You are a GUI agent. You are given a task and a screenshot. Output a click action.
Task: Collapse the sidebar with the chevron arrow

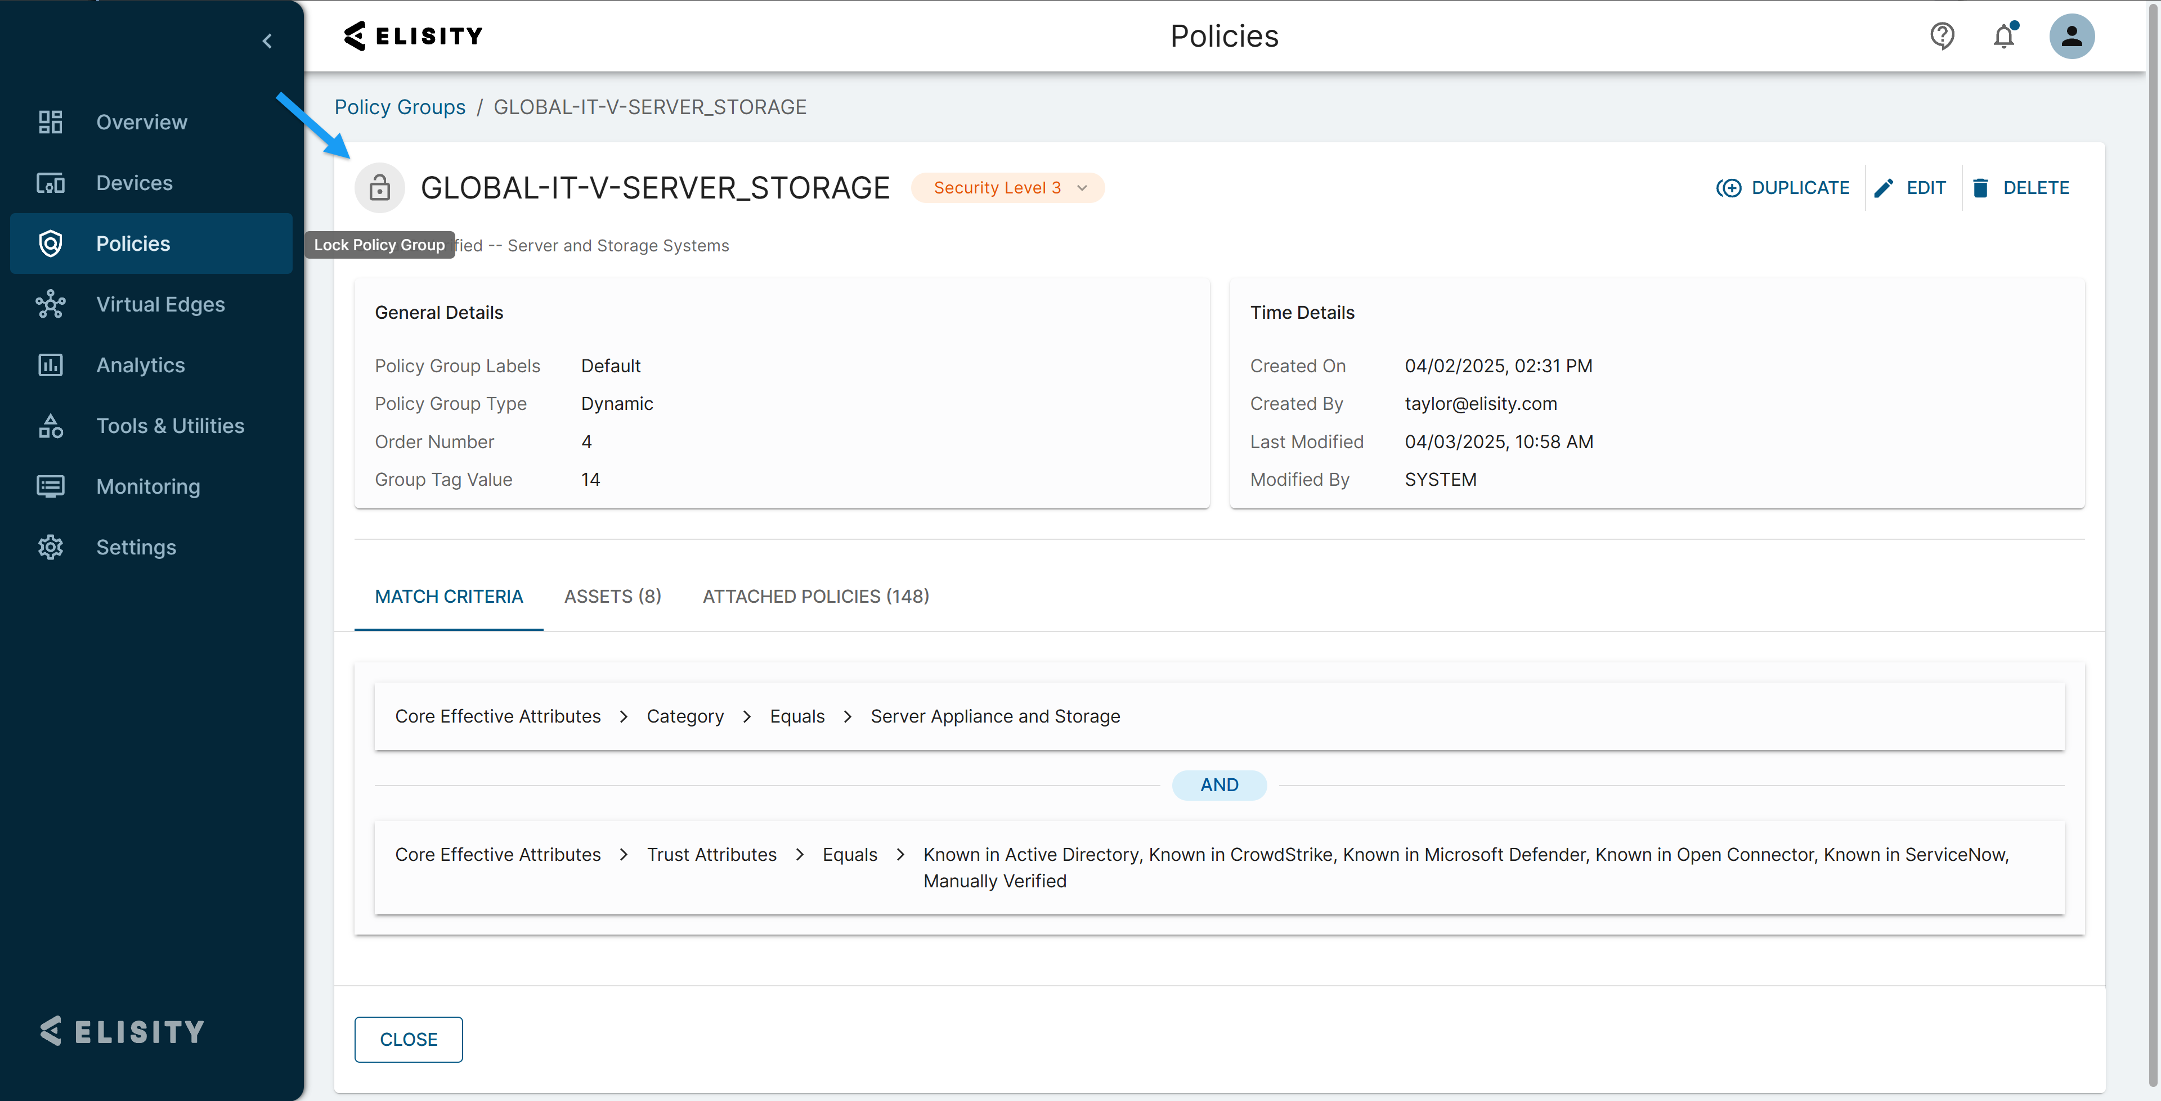coord(267,40)
